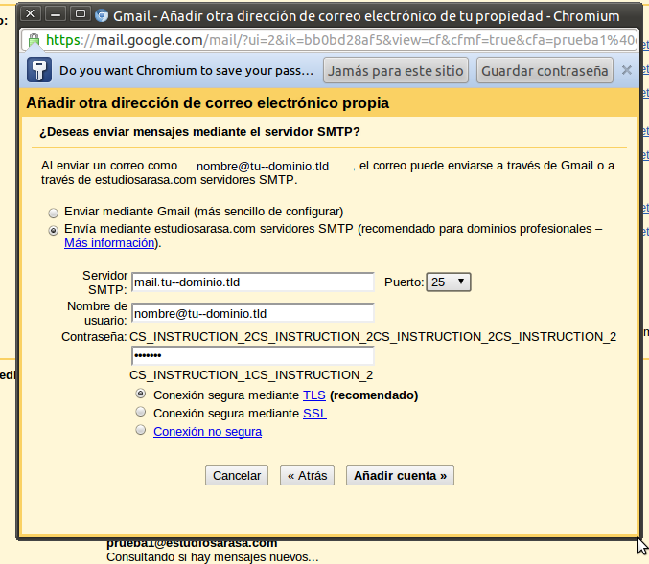Open the 'Más información' link
This screenshot has width=649, height=564.
(x=109, y=243)
